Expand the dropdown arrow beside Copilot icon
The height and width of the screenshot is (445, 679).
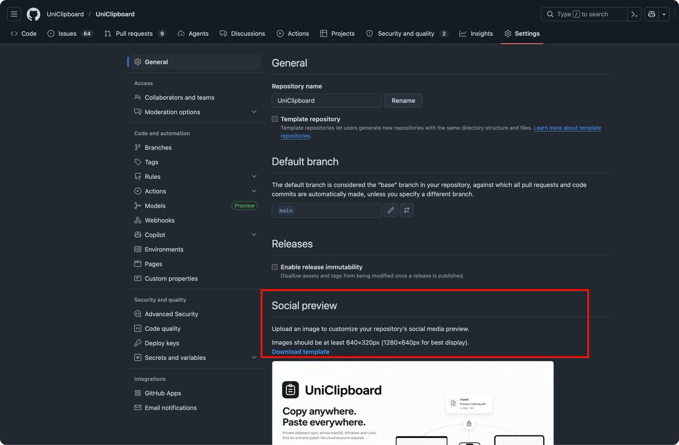664,14
